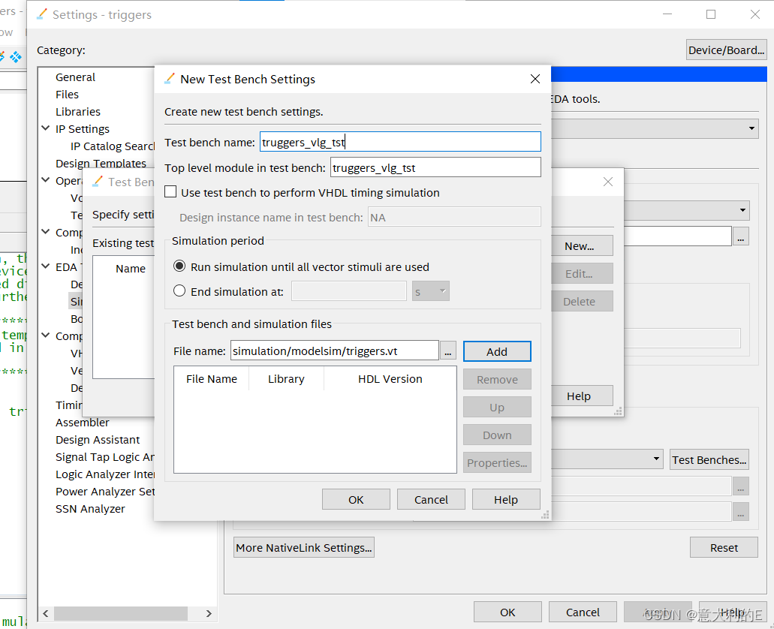Click the New Test Bench Settings title icon
Screen dimensions: 774x629
(170, 79)
